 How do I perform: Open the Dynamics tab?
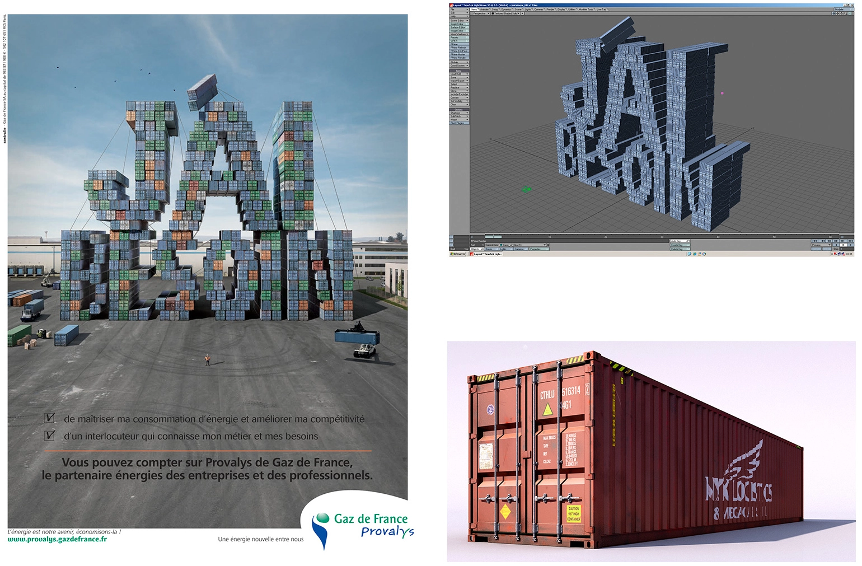pyautogui.click(x=507, y=10)
